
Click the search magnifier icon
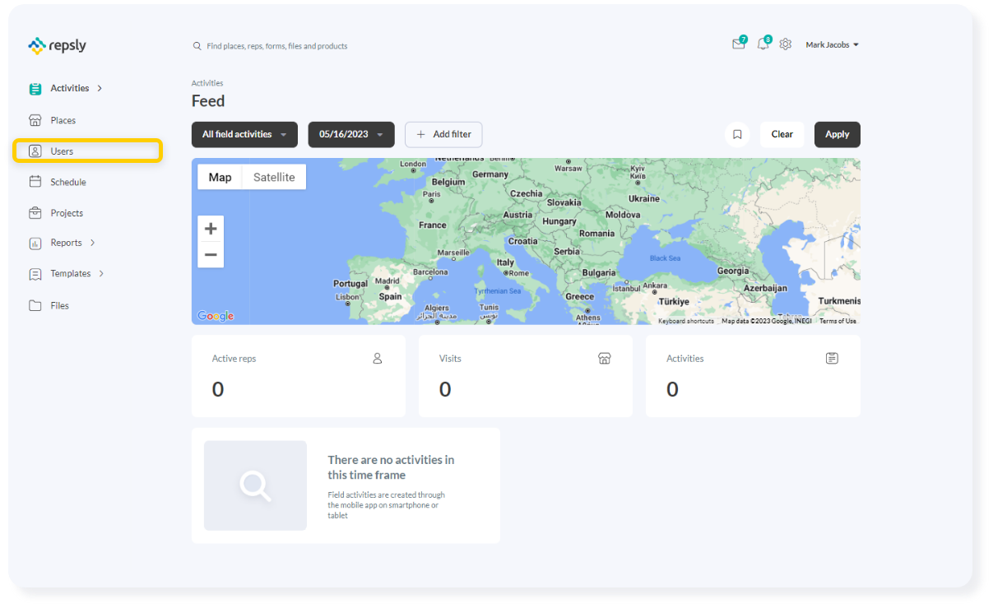[x=197, y=46]
